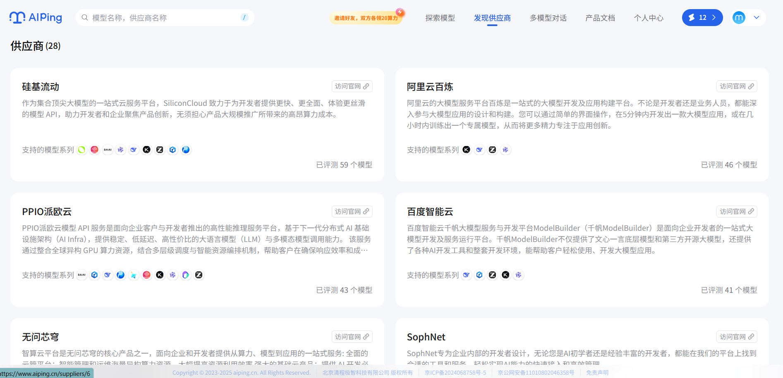Screen dimensions: 783x378
Task: Open the 探索模型 menu item
Action: [x=440, y=18]
